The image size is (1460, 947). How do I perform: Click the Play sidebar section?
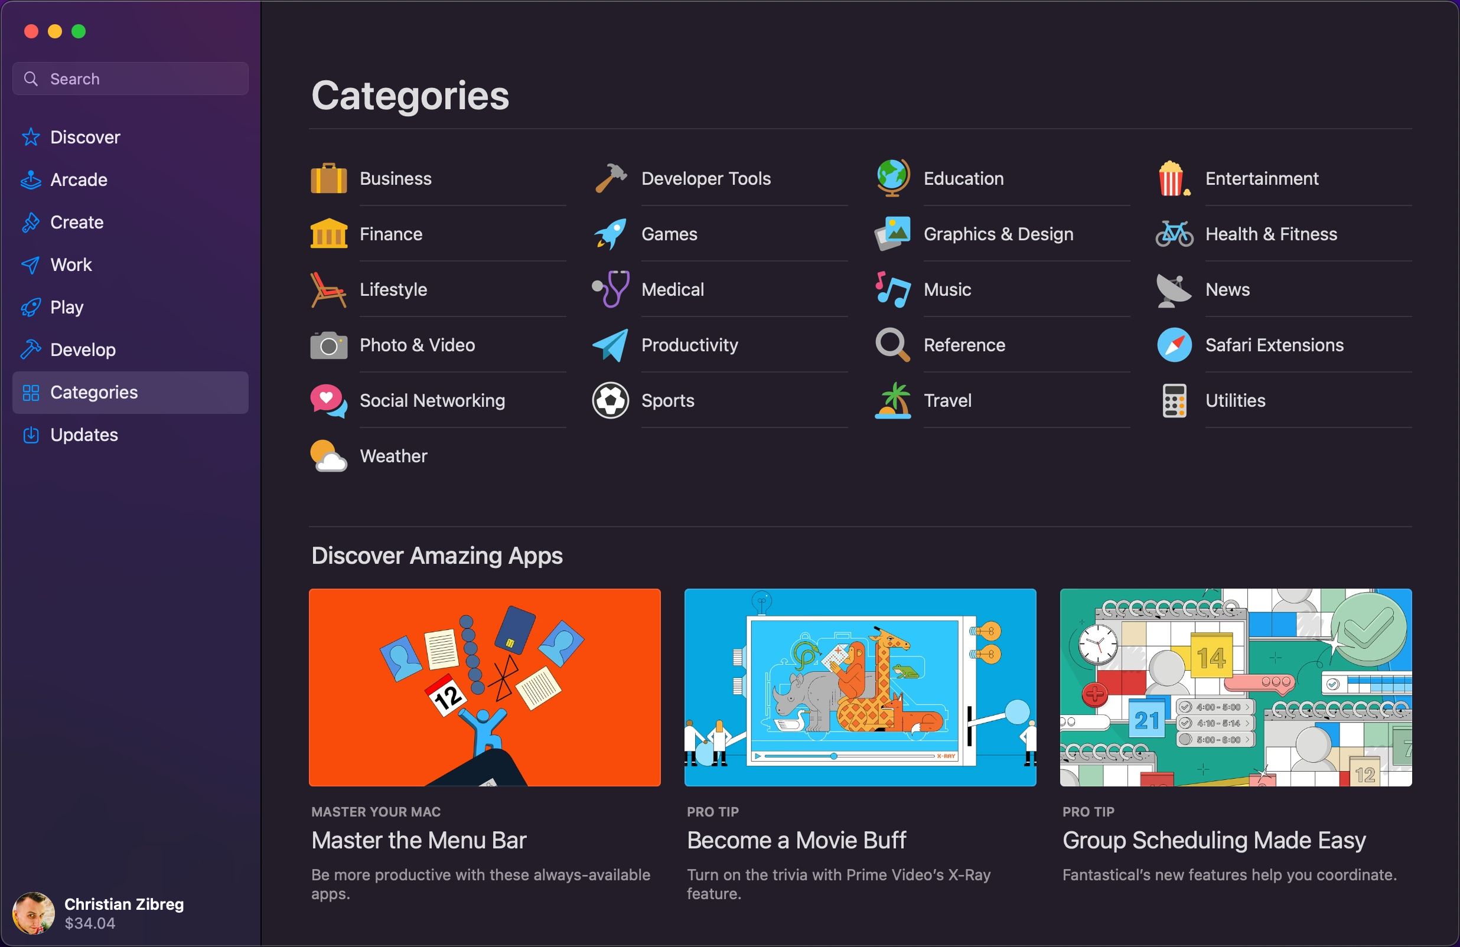pos(67,306)
